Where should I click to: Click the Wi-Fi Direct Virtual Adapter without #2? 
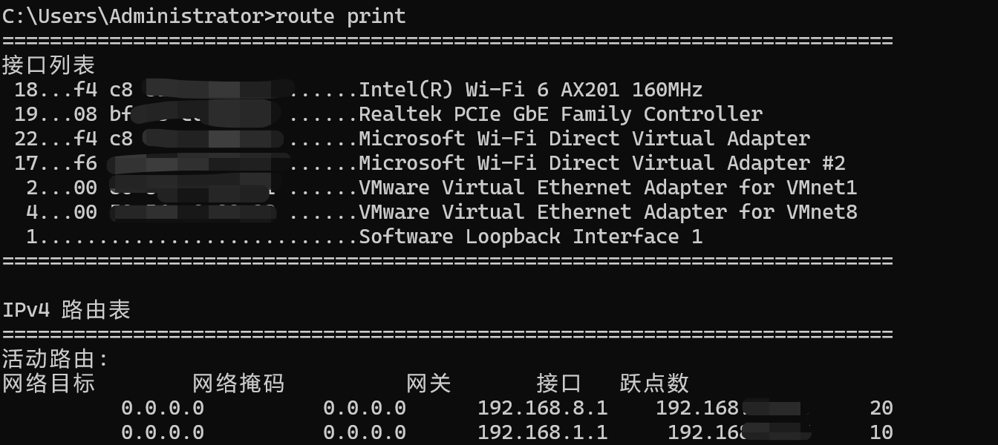pos(584,139)
